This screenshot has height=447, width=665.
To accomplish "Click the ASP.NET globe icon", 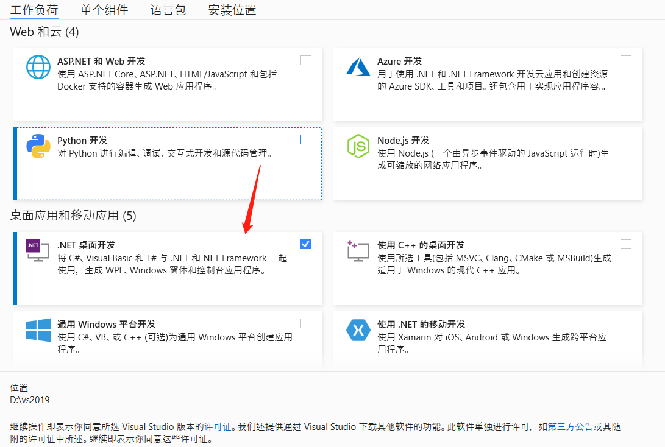I will point(38,67).
